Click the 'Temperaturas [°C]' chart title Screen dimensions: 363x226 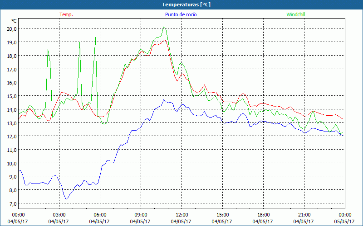(186, 5)
